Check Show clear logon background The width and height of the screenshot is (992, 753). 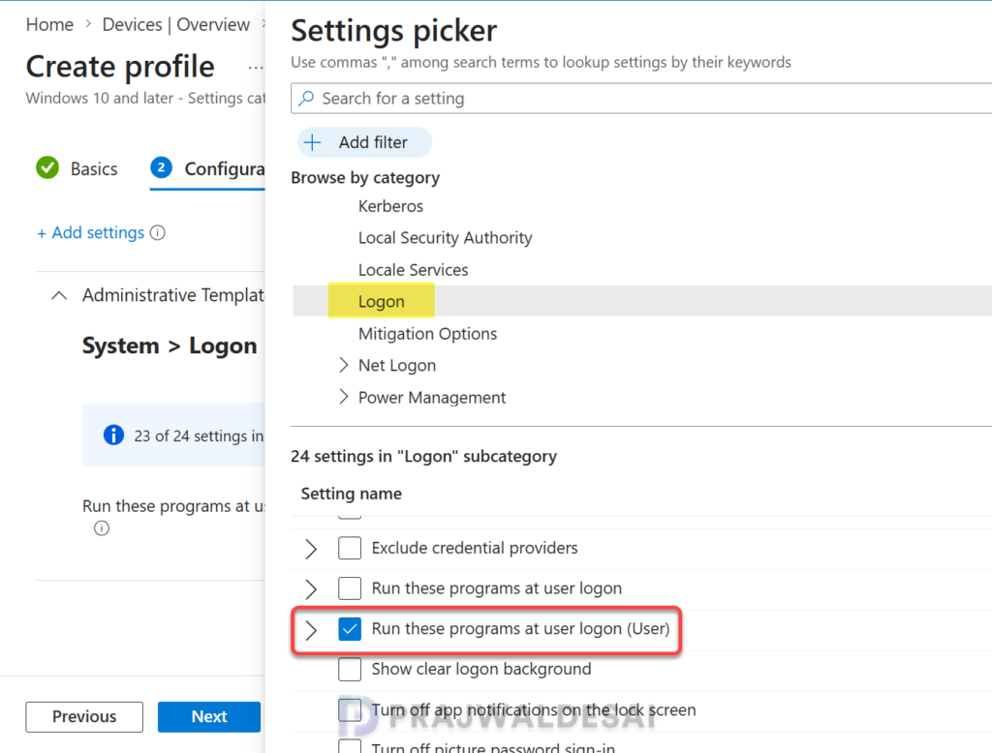350,669
